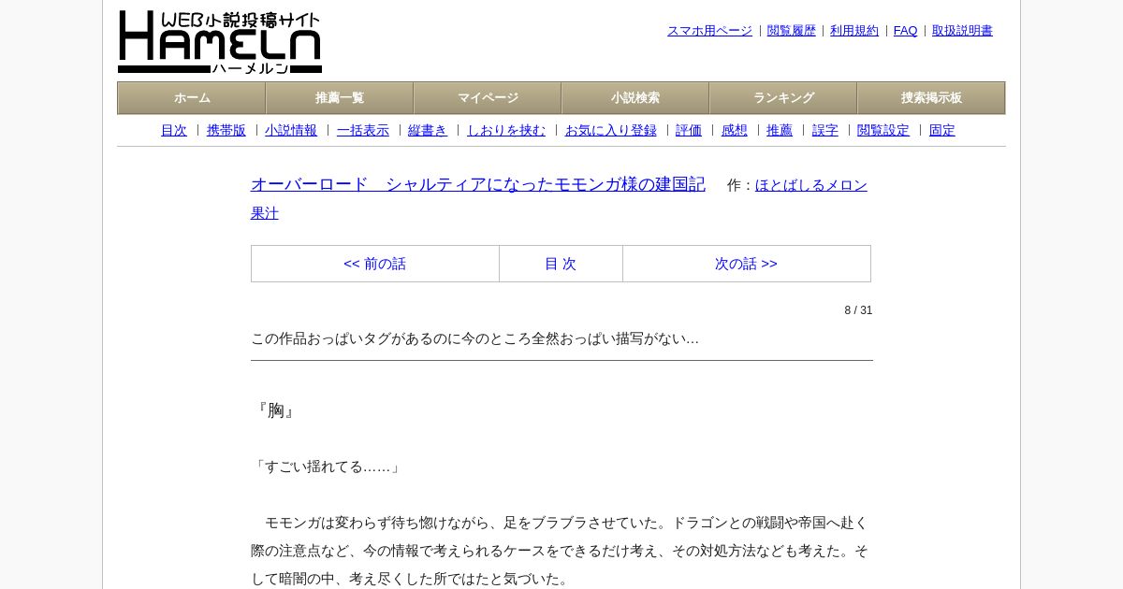This screenshot has width=1123, height=589.
Task: Click お気に入り登録 favorite link
Action: pyautogui.click(x=611, y=131)
